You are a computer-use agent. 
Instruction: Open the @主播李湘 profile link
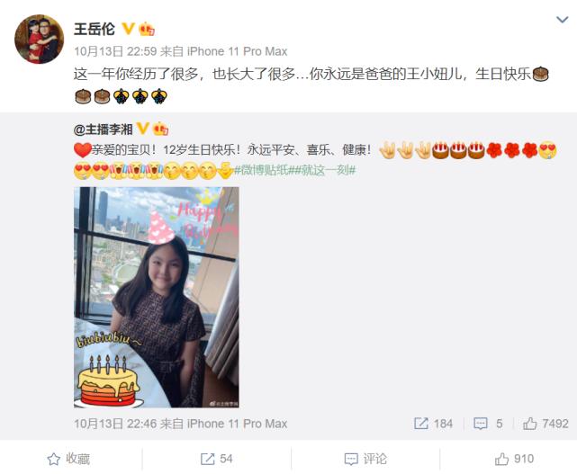tap(103, 130)
